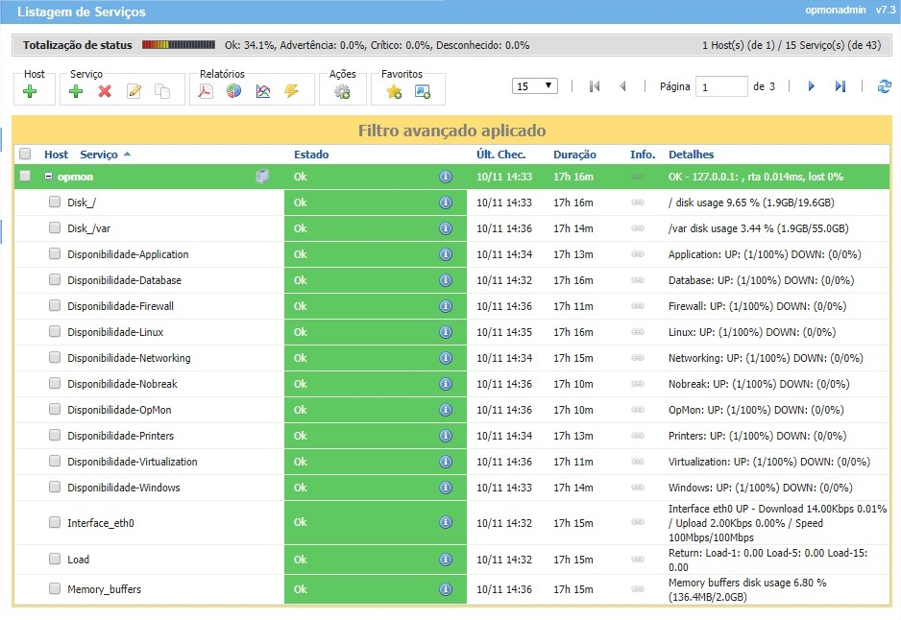Click the Estado column header
Screen dimensions: 901x620
coord(311,155)
